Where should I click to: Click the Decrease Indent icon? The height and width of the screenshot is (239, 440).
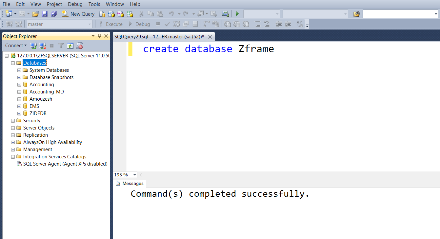coord(279,24)
